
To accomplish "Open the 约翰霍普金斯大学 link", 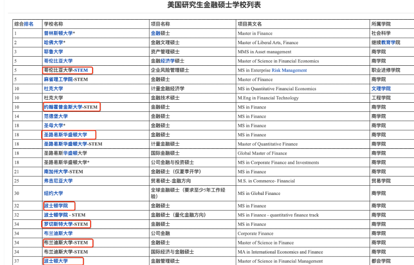I will click(63, 107).
